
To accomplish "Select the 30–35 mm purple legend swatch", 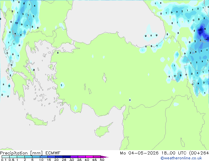I will [74, 157].
